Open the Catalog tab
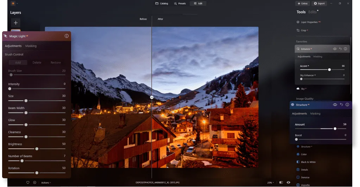Image resolution: width=360 pixels, height=187 pixels. [162, 4]
